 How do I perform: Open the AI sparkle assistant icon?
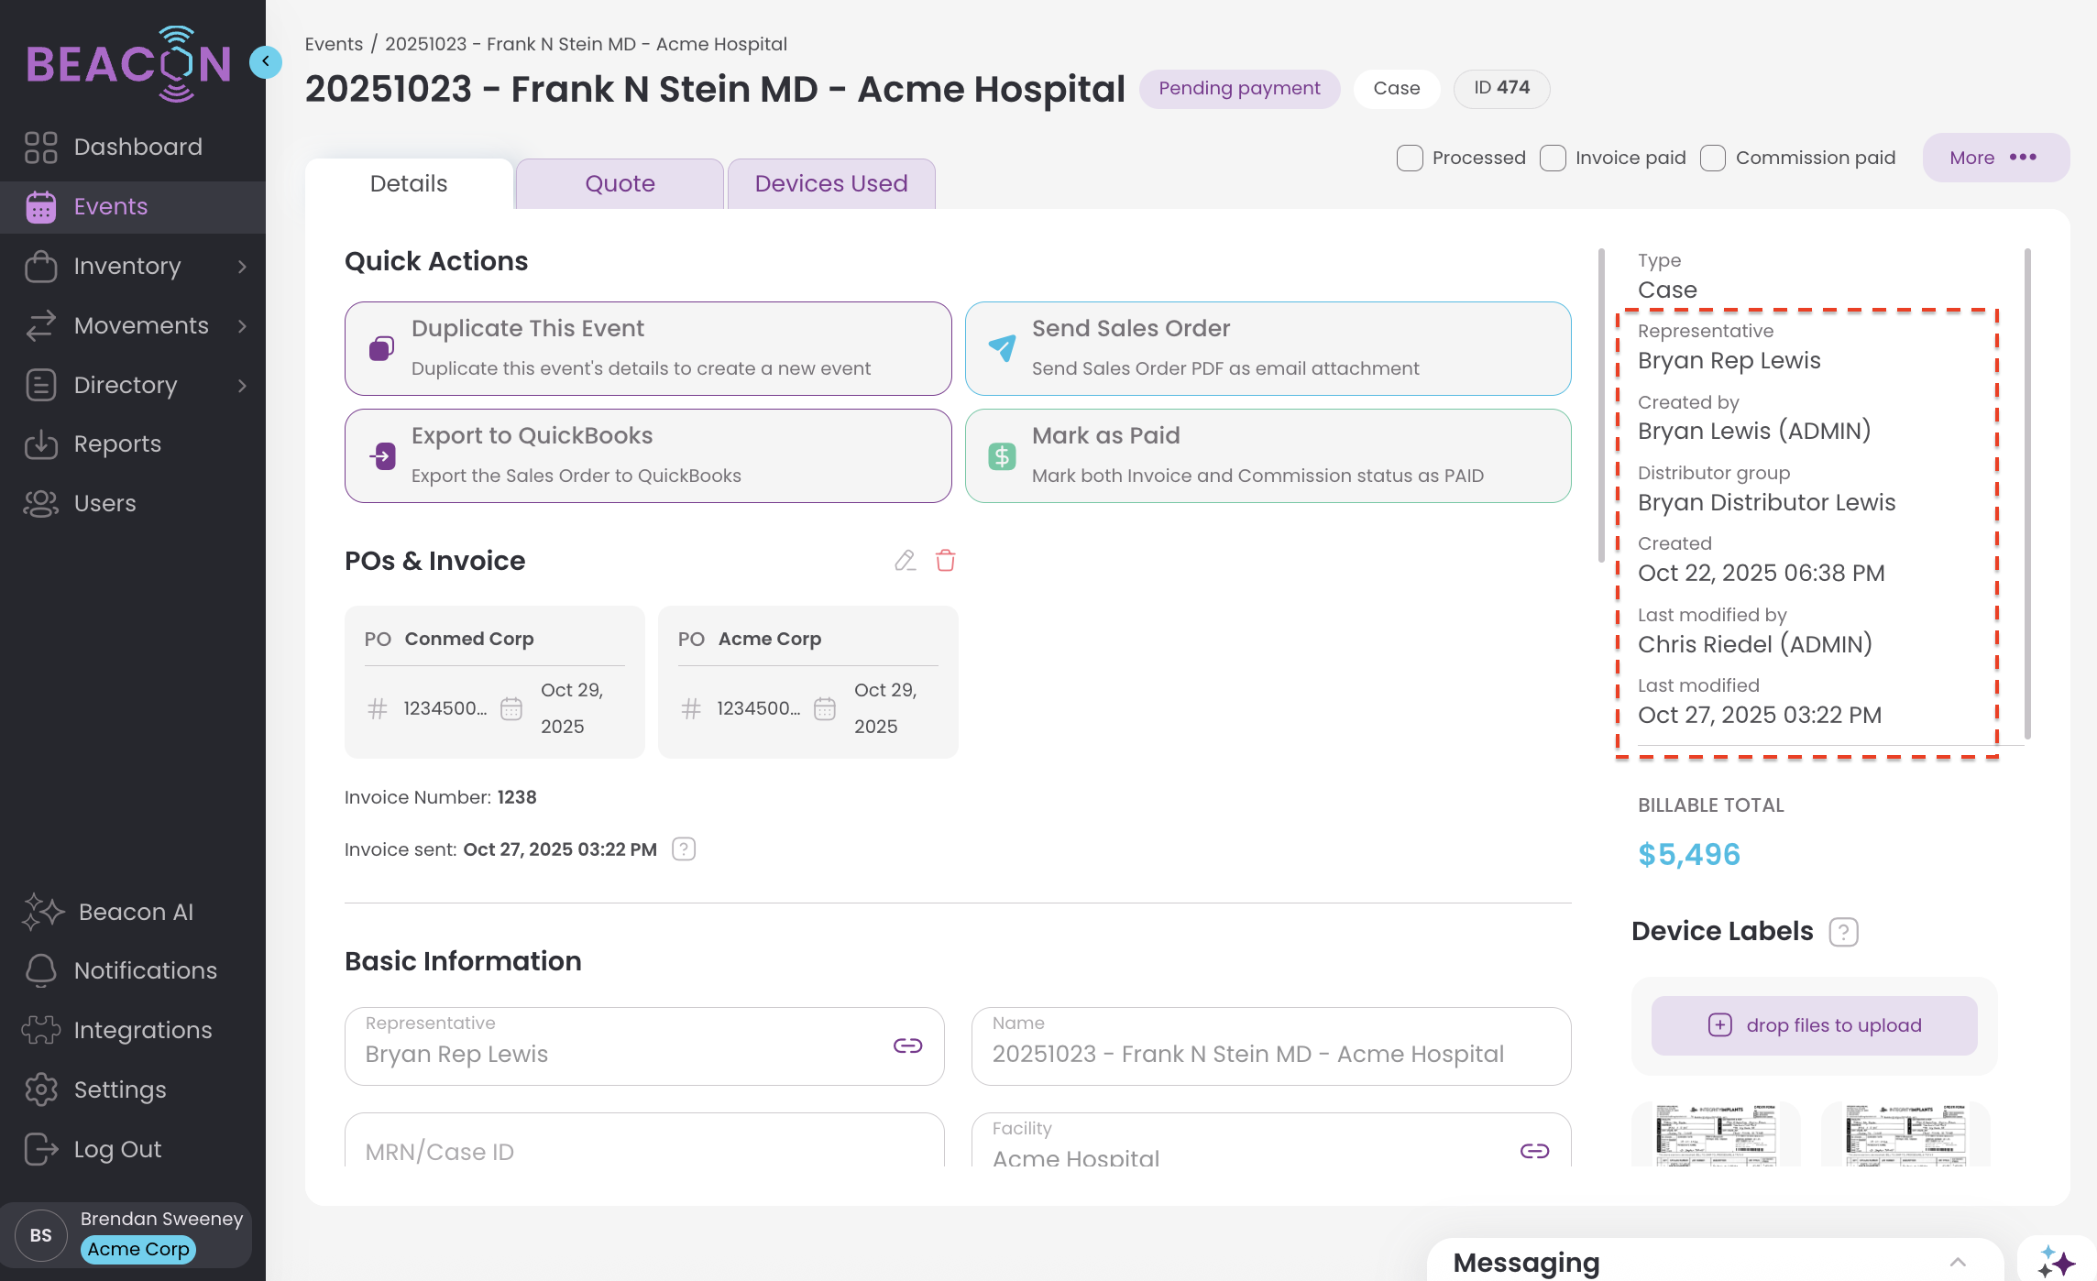pos(2056,1262)
